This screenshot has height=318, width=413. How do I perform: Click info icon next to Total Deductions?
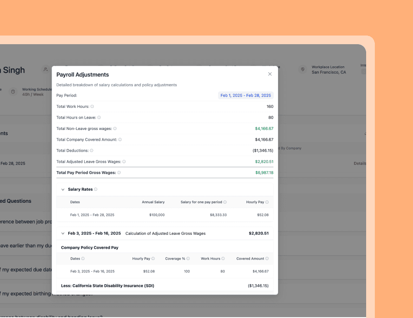[x=92, y=151]
